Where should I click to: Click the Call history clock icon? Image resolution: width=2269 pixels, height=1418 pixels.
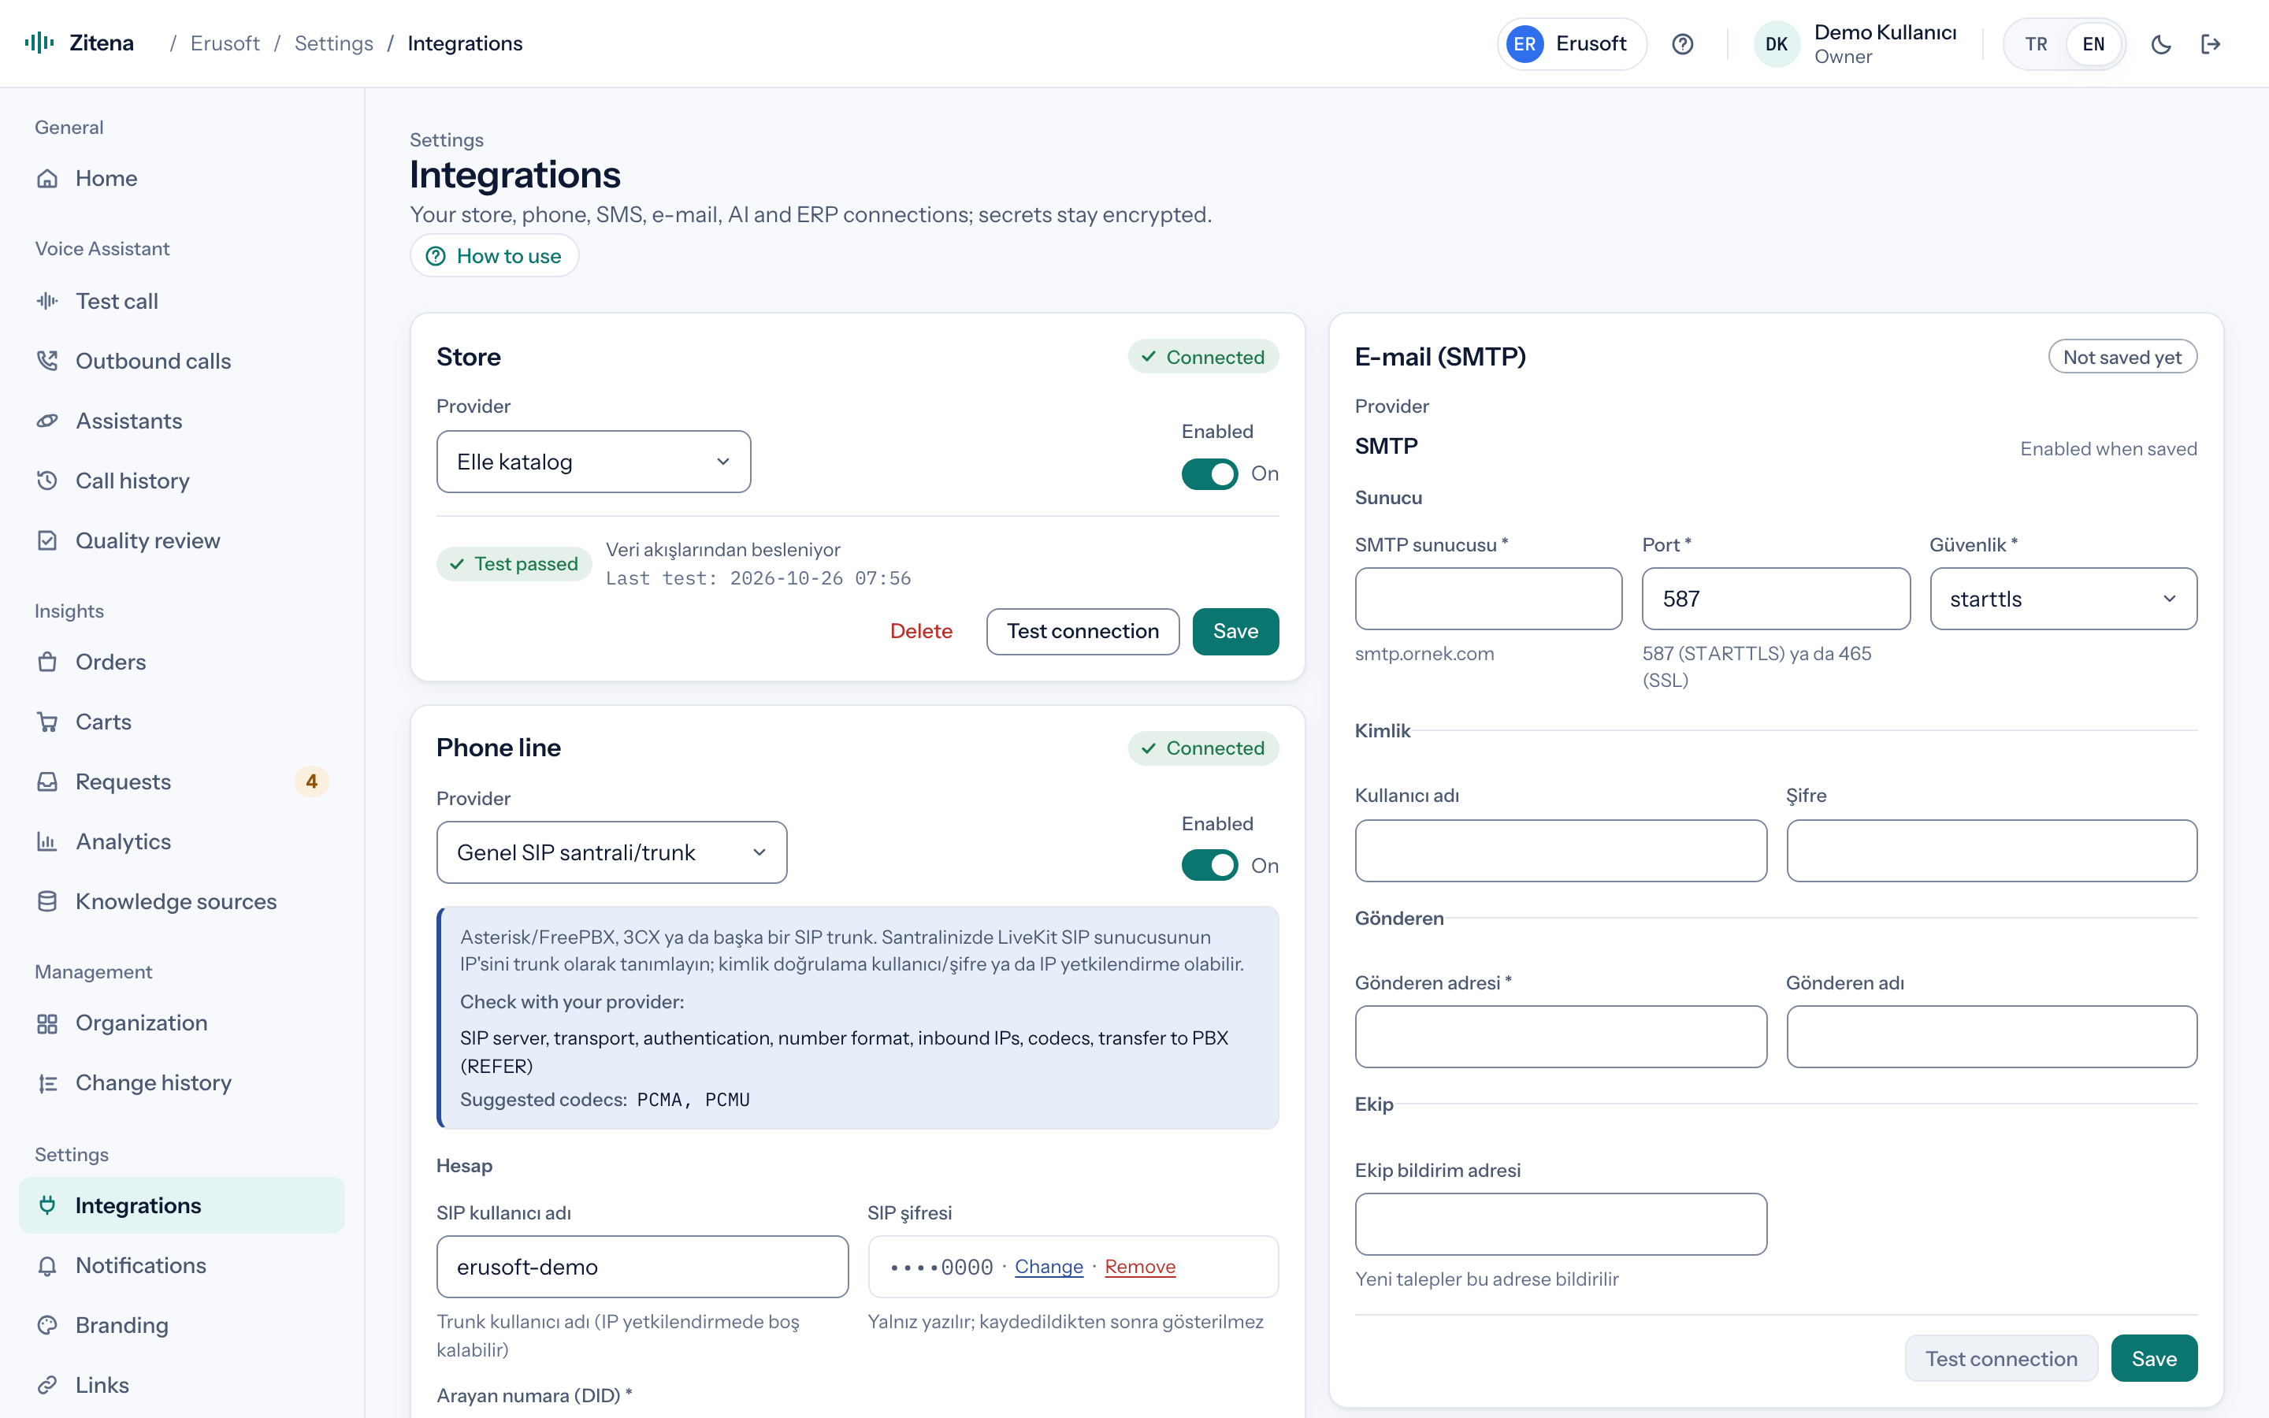click(x=47, y=481)
